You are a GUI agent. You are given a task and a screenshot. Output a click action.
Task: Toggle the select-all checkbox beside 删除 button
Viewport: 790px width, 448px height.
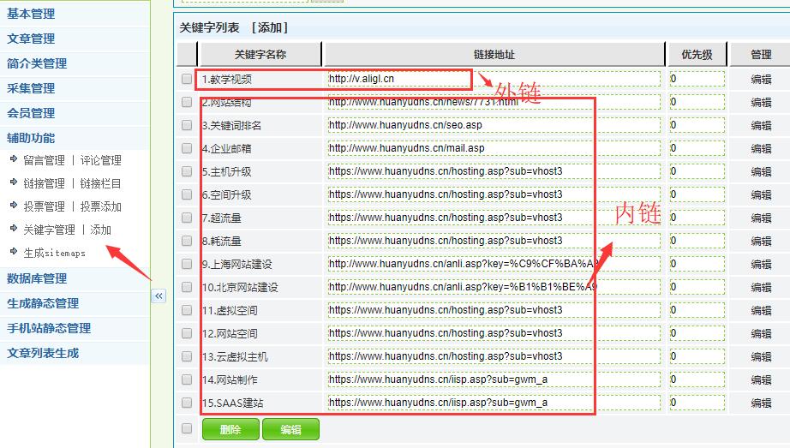(187, 428)
